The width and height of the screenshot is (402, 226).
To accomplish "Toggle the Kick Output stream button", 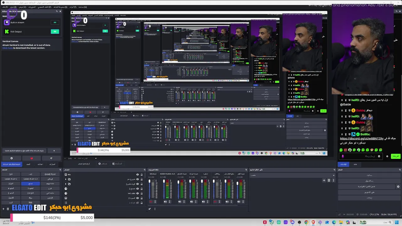I will click(x=55, y=31).
